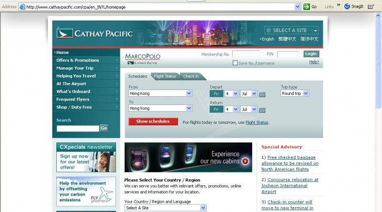Switch to the Schedules tab
This screenshot has height=212, width=382.
(138, 76)
